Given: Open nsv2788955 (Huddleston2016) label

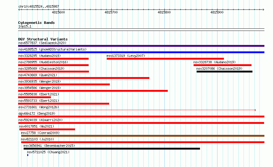Looking at the screenshot, I should [43, 62].
